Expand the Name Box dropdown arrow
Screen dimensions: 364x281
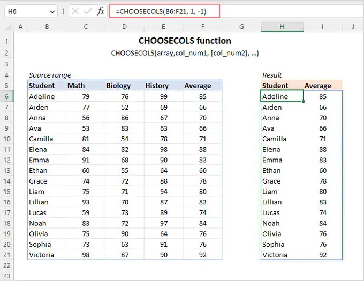[52, 12]
